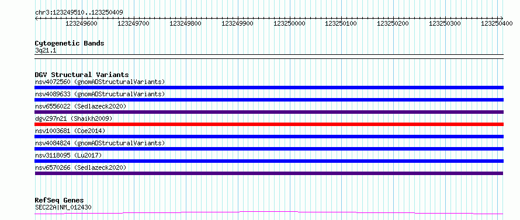Screen dimensions: 520x220
Task: Click ruler position 123249900
Action: tap(237, 23)
